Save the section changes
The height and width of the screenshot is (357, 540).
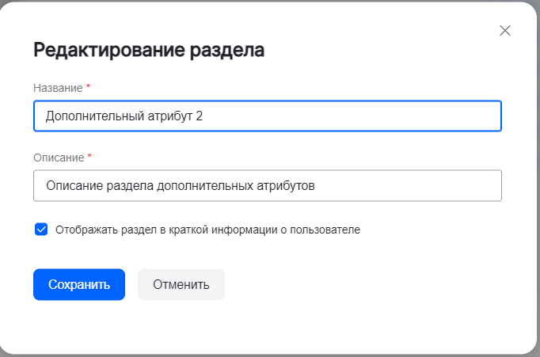coord(79,285)
